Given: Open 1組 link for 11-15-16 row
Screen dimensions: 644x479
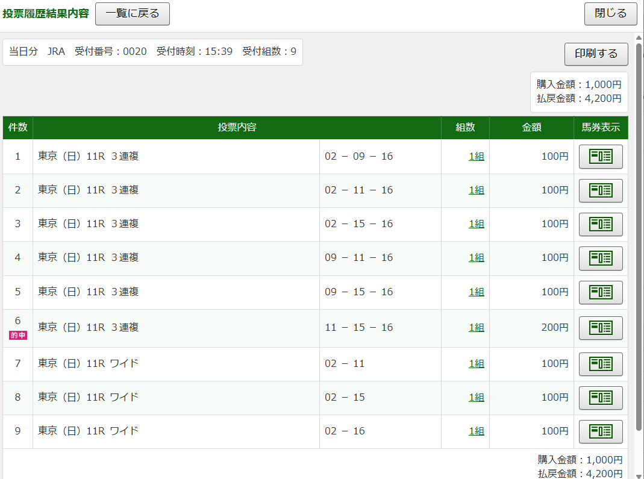Looking at the screenshot, I should point(477,327).
